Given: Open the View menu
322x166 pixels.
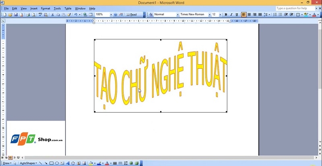Looking at the screenshot, I should (x=24, y=8).
